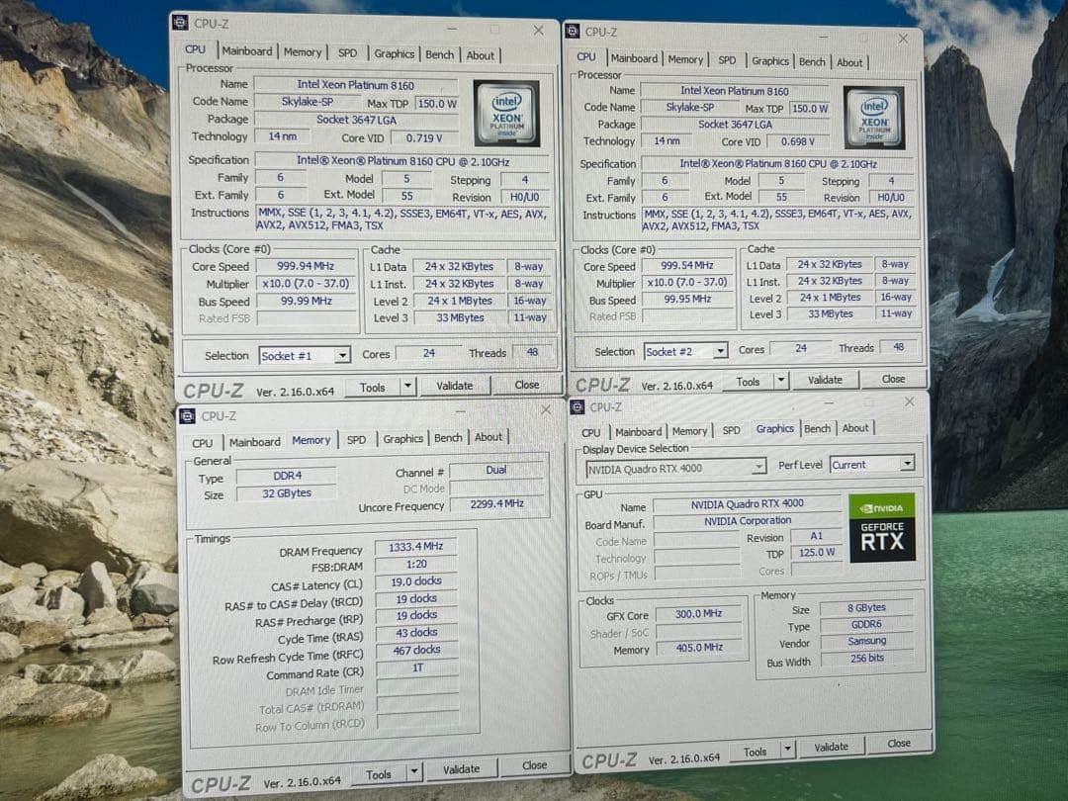Expand the Tools dropdown arrow in the Memory window
This screenshot has height=801, width=1068.
tap(413, 768)
